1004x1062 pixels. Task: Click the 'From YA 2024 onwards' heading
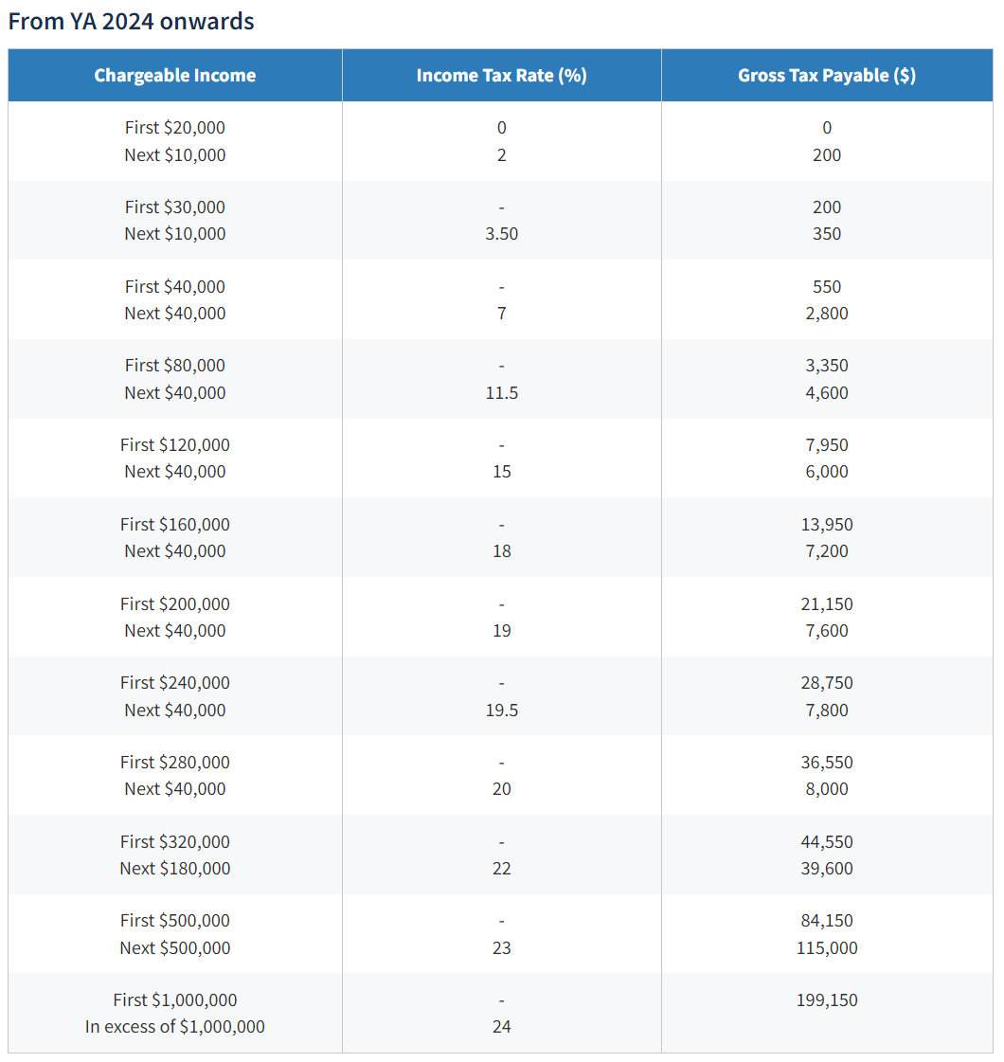(x=131, y=21)
